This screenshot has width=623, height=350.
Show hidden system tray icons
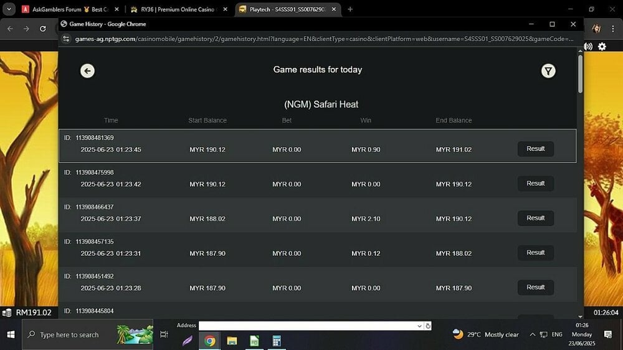tap(532, 334)
